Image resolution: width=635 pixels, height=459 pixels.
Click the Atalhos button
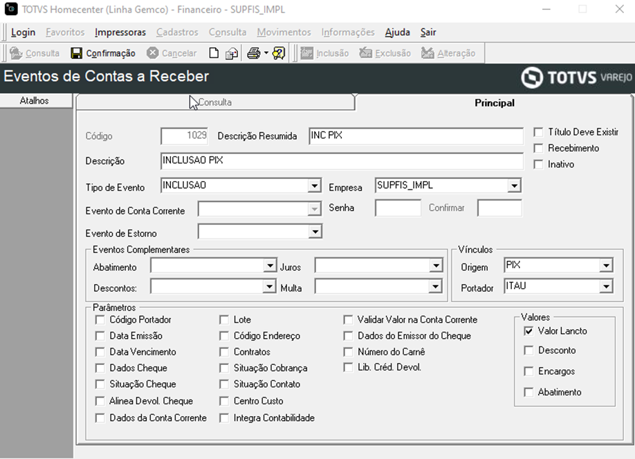pos(36,100)
